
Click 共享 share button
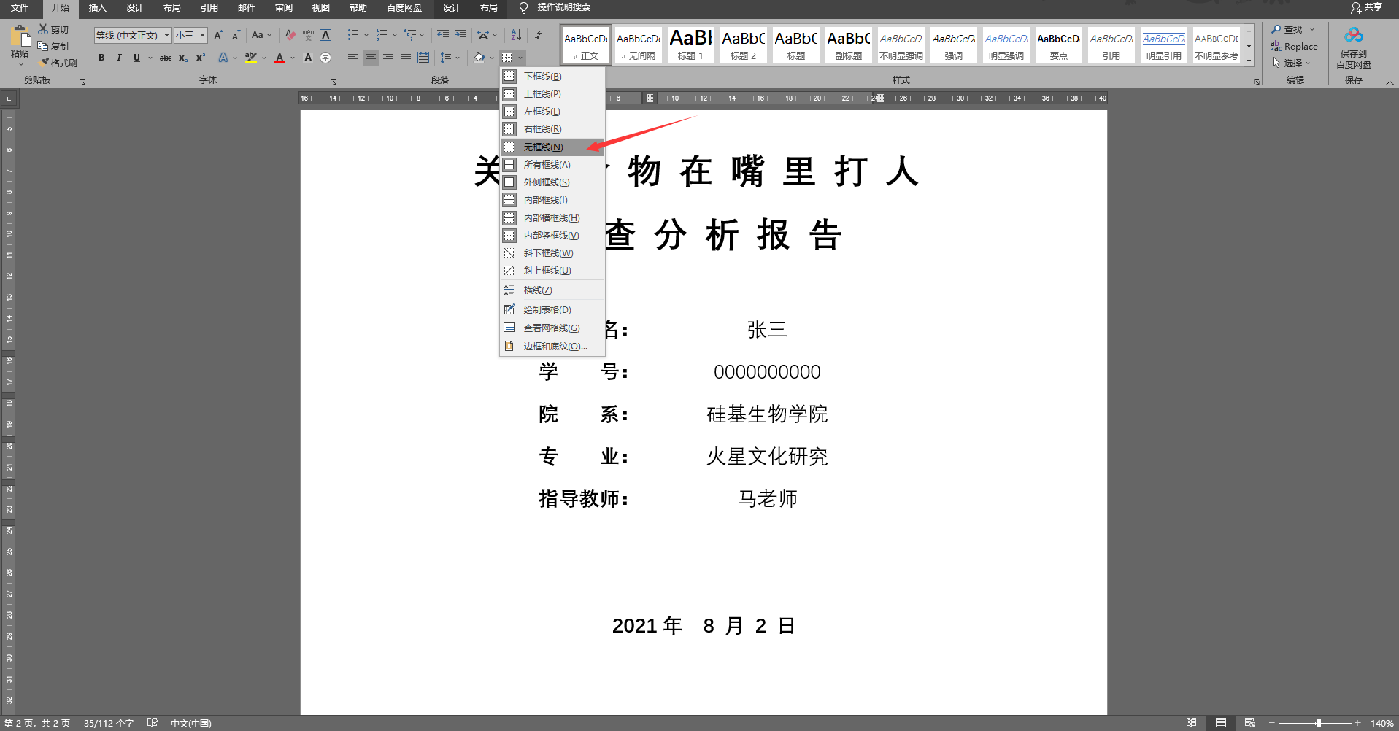pyautogui.click(x=1366, y=7)
